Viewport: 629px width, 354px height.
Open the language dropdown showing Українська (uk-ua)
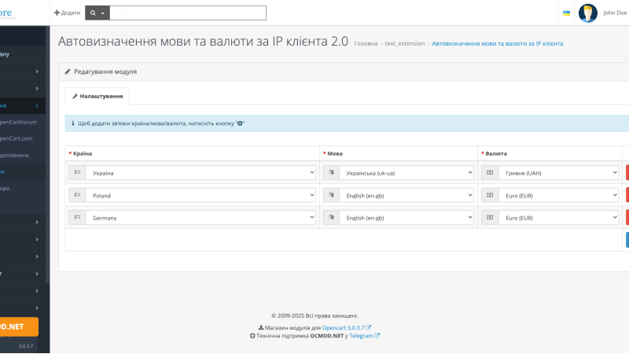tap(406, 172)
